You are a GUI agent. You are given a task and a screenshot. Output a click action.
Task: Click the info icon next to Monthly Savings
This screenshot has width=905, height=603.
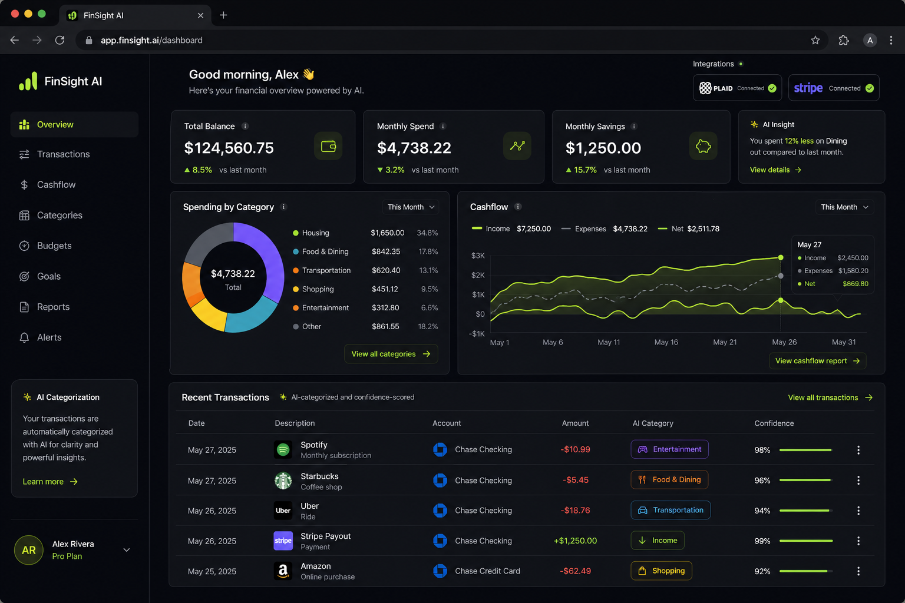[634, 126]
